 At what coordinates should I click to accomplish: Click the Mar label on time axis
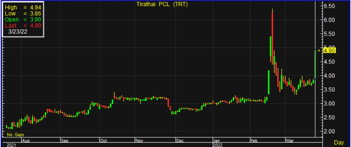[x=290, y=141]
